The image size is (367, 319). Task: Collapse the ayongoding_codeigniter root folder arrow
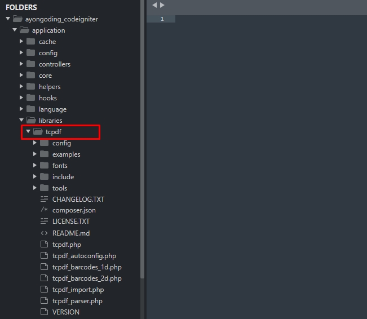pyautogui.click(x=8, y=19)
